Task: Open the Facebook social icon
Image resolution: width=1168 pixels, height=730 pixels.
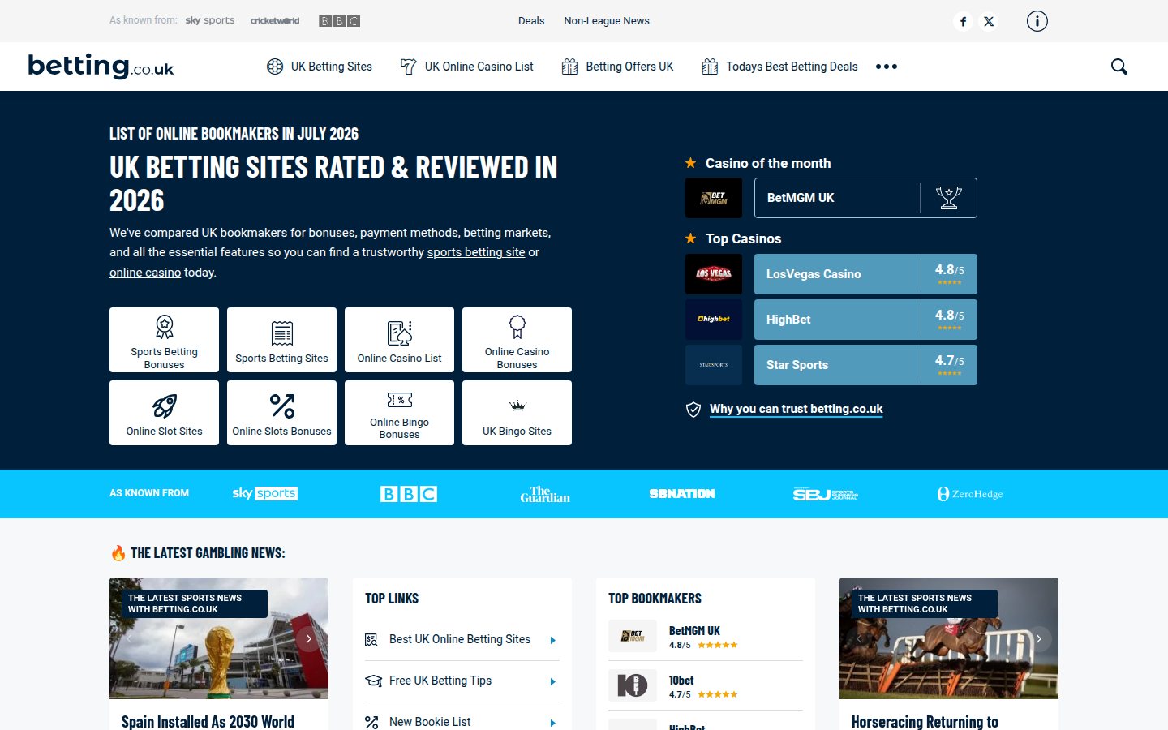Action: (963, 22)
